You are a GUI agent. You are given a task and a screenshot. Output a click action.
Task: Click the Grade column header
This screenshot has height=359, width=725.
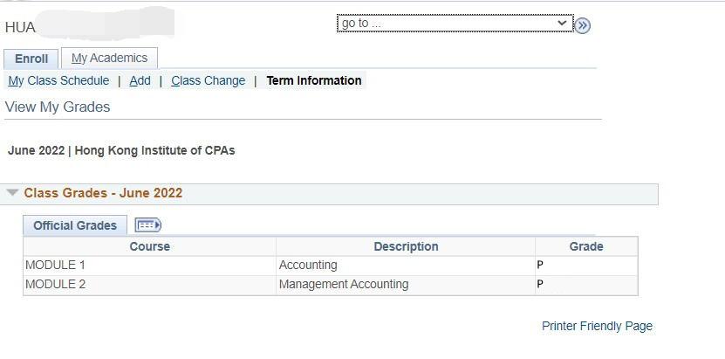tap(586, 246)
